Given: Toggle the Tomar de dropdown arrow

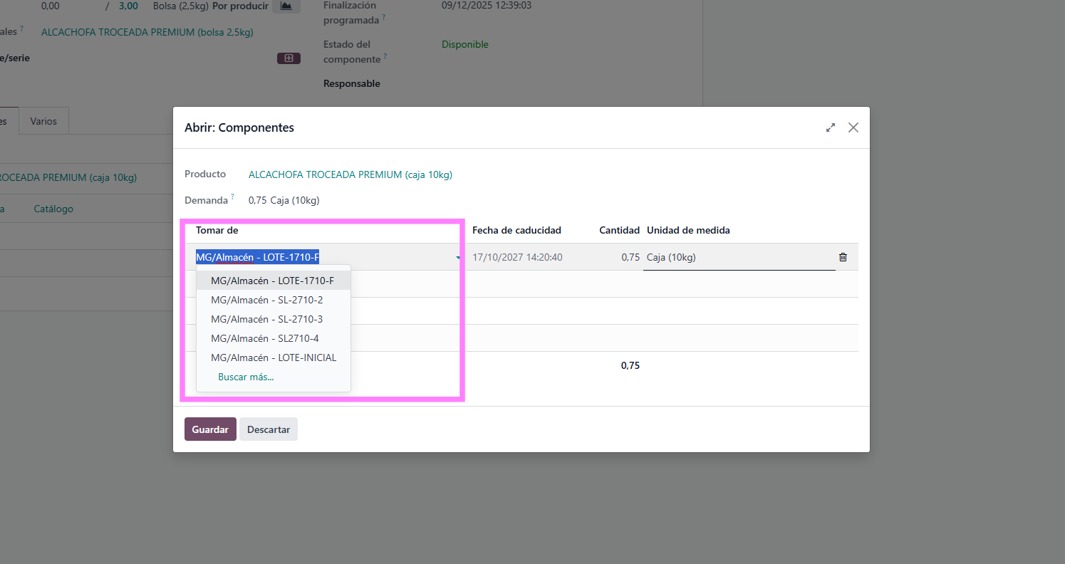Looking at the screenshot, I should (x=457, y=258).
